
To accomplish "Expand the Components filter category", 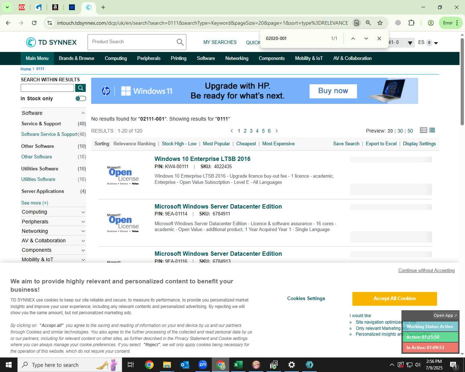I will click(83, 250).
